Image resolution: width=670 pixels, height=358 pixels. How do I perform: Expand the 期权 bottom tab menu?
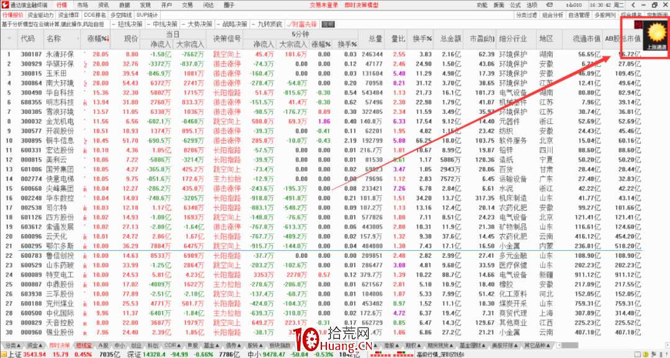[413, 345]
